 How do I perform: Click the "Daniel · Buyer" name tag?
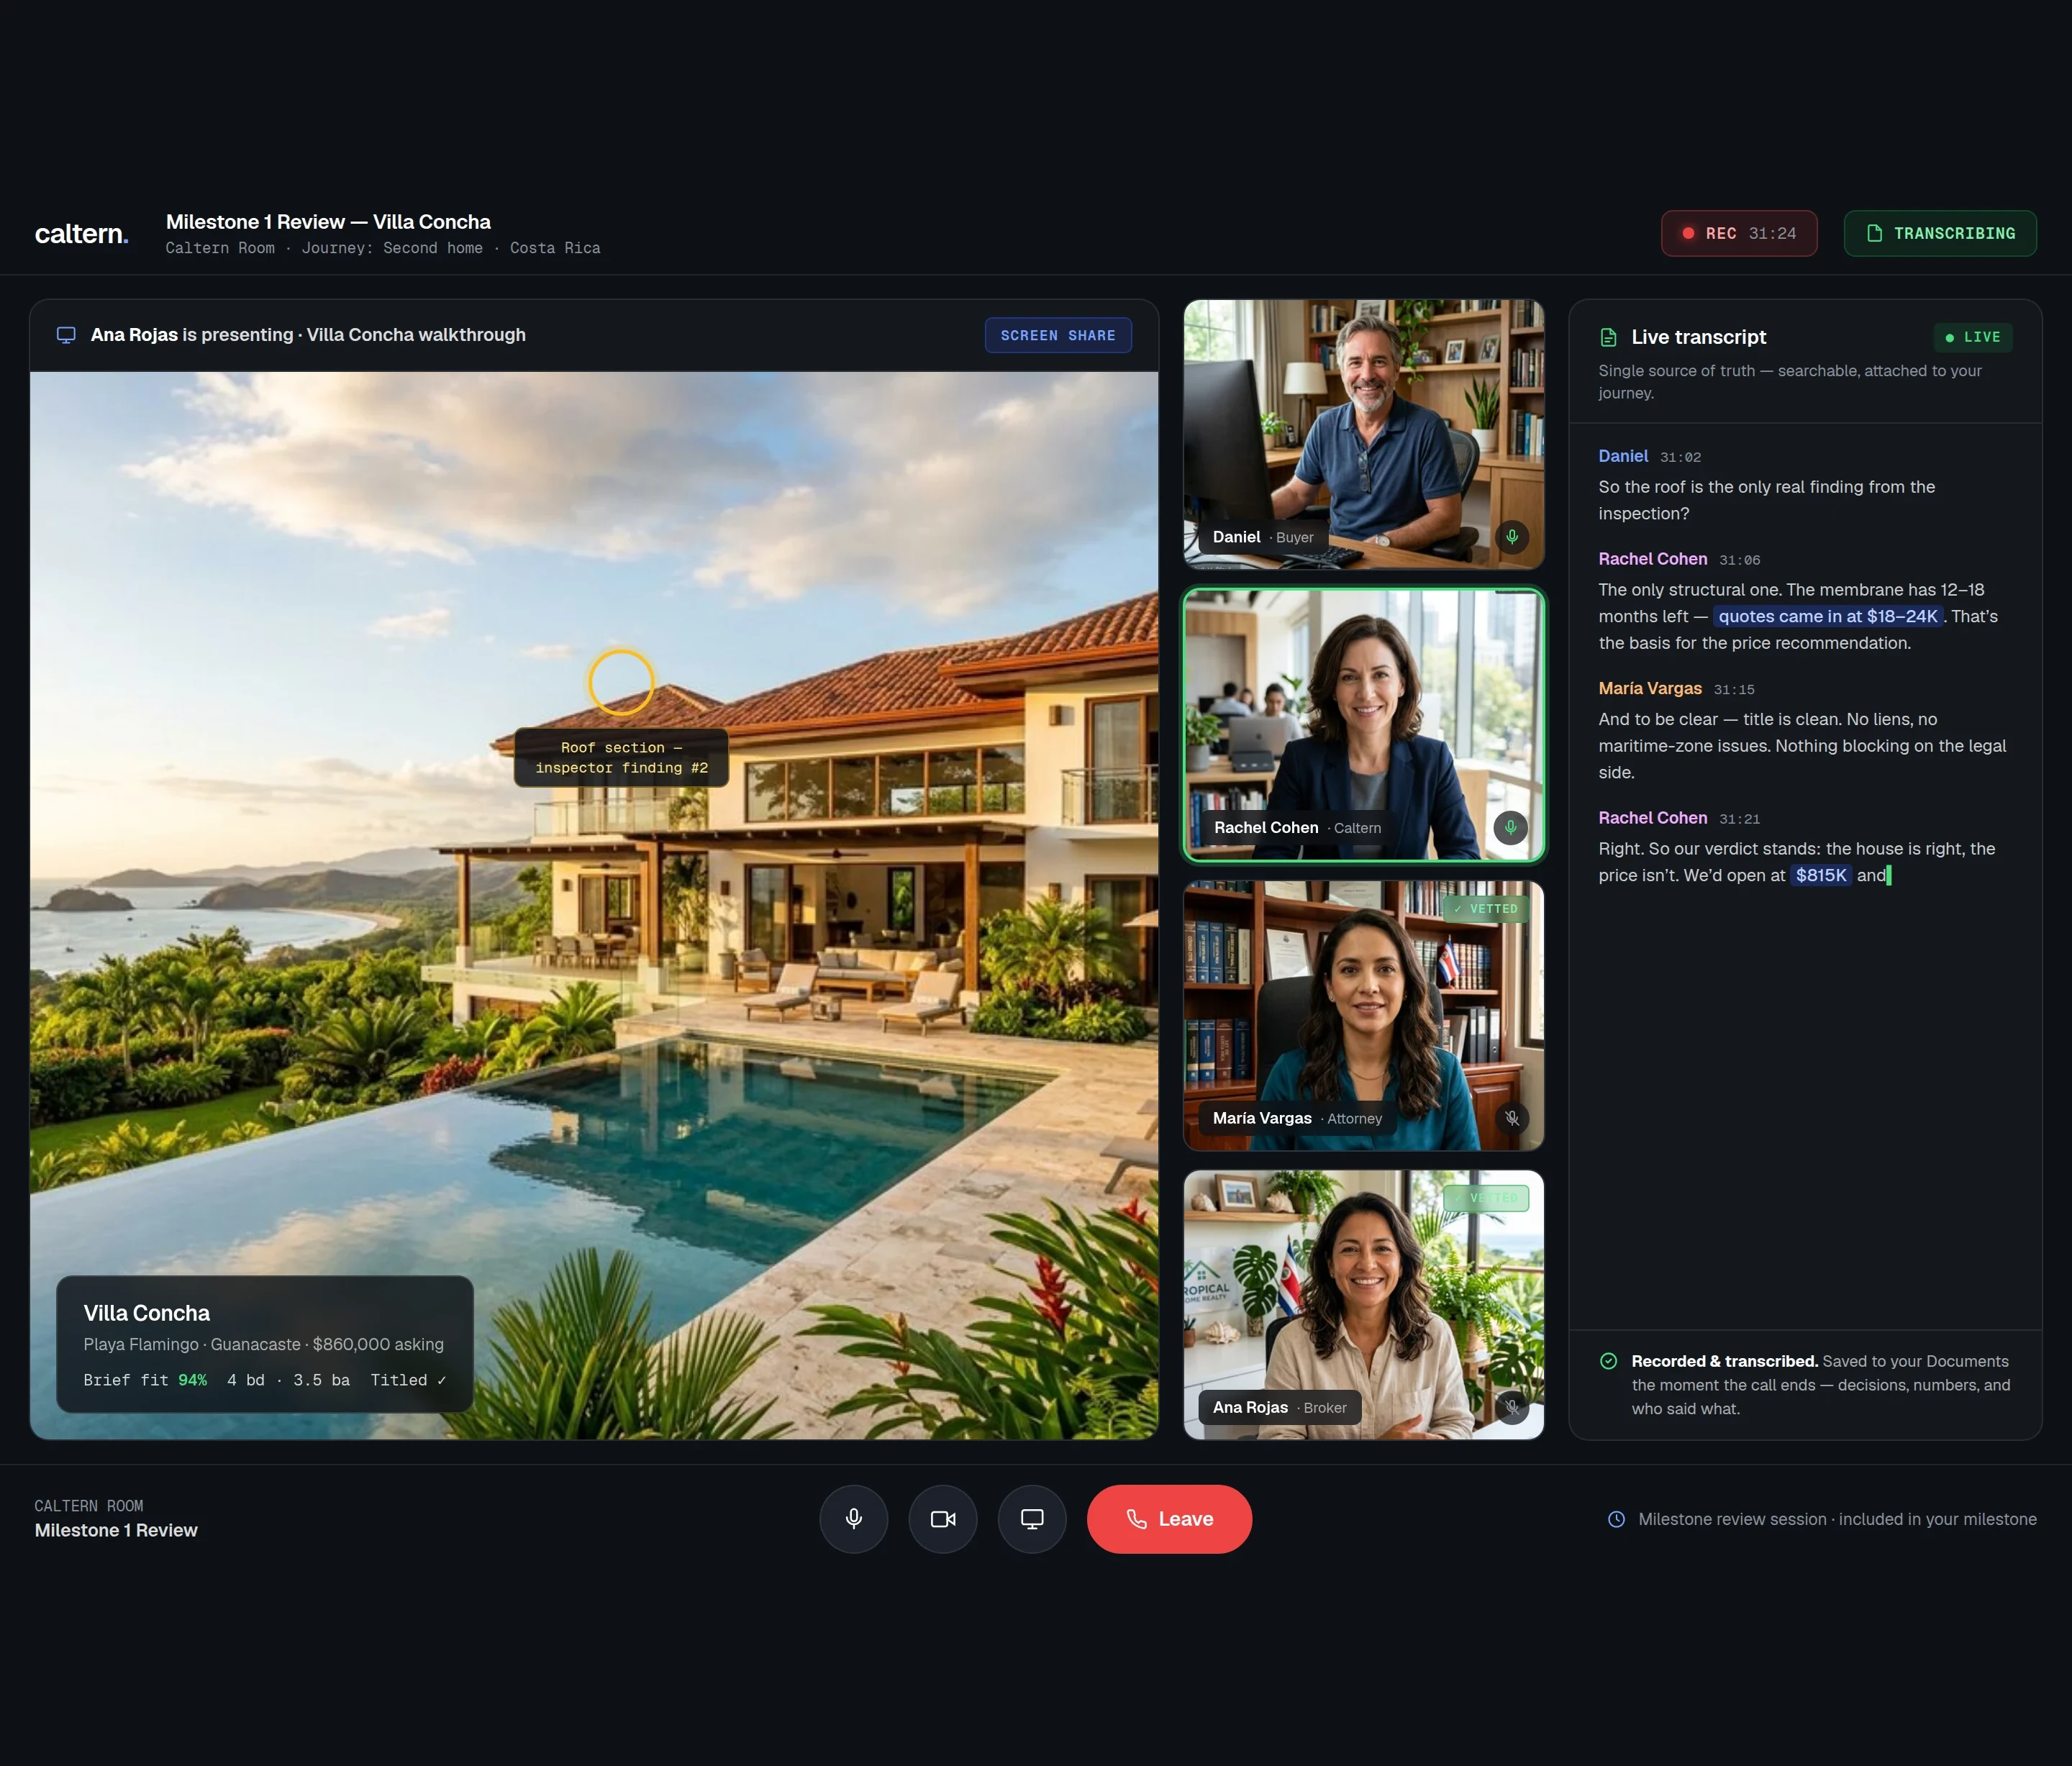tap(1263, 537)
